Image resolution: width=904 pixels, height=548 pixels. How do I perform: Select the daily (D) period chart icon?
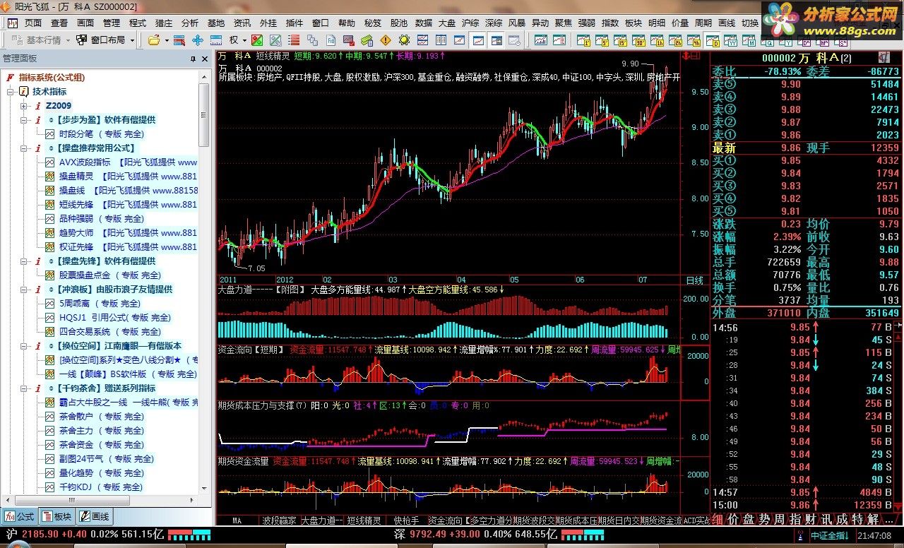click(x=712, y=40)
